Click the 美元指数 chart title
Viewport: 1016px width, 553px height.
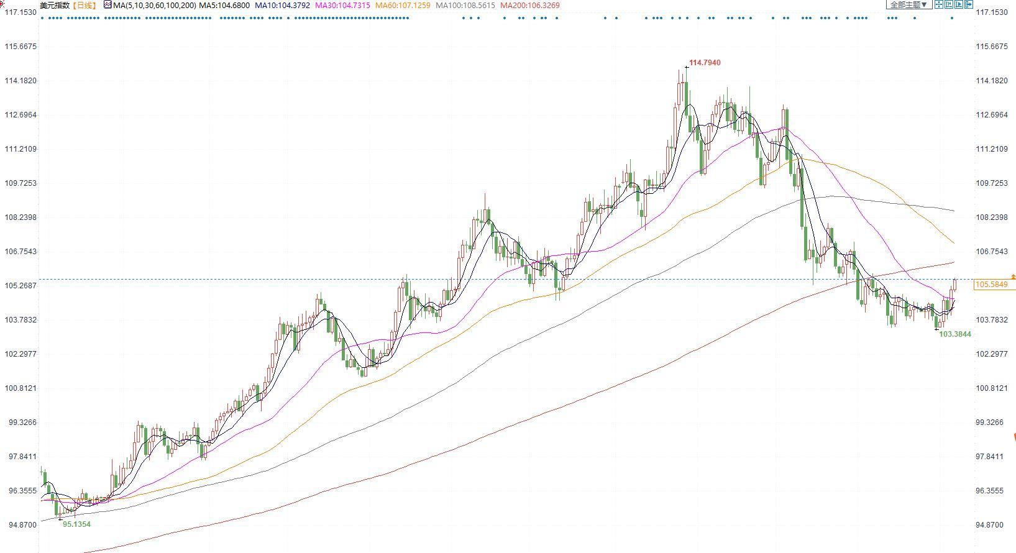[55, 5]
